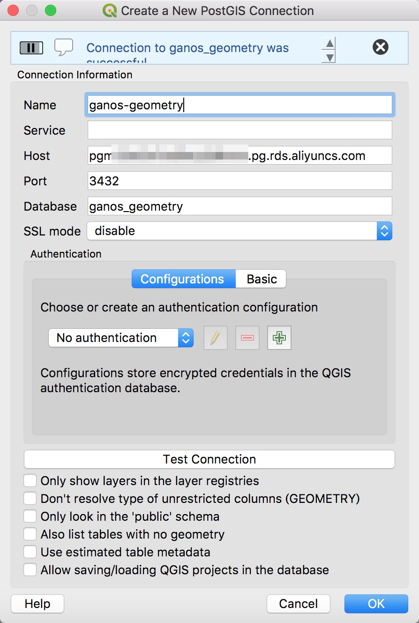Remove the selected authentication configuration
419x623 pixels.
(x=247, y=338)
